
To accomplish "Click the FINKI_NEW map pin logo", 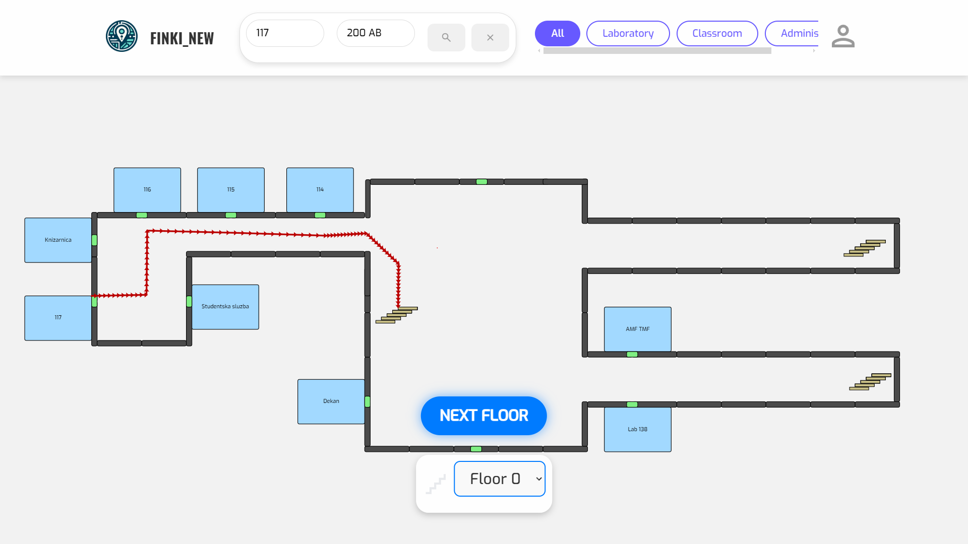I will [122, 36].
